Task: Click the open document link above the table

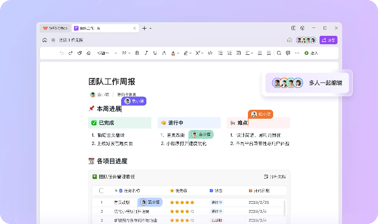Action: tap(274, 176)
